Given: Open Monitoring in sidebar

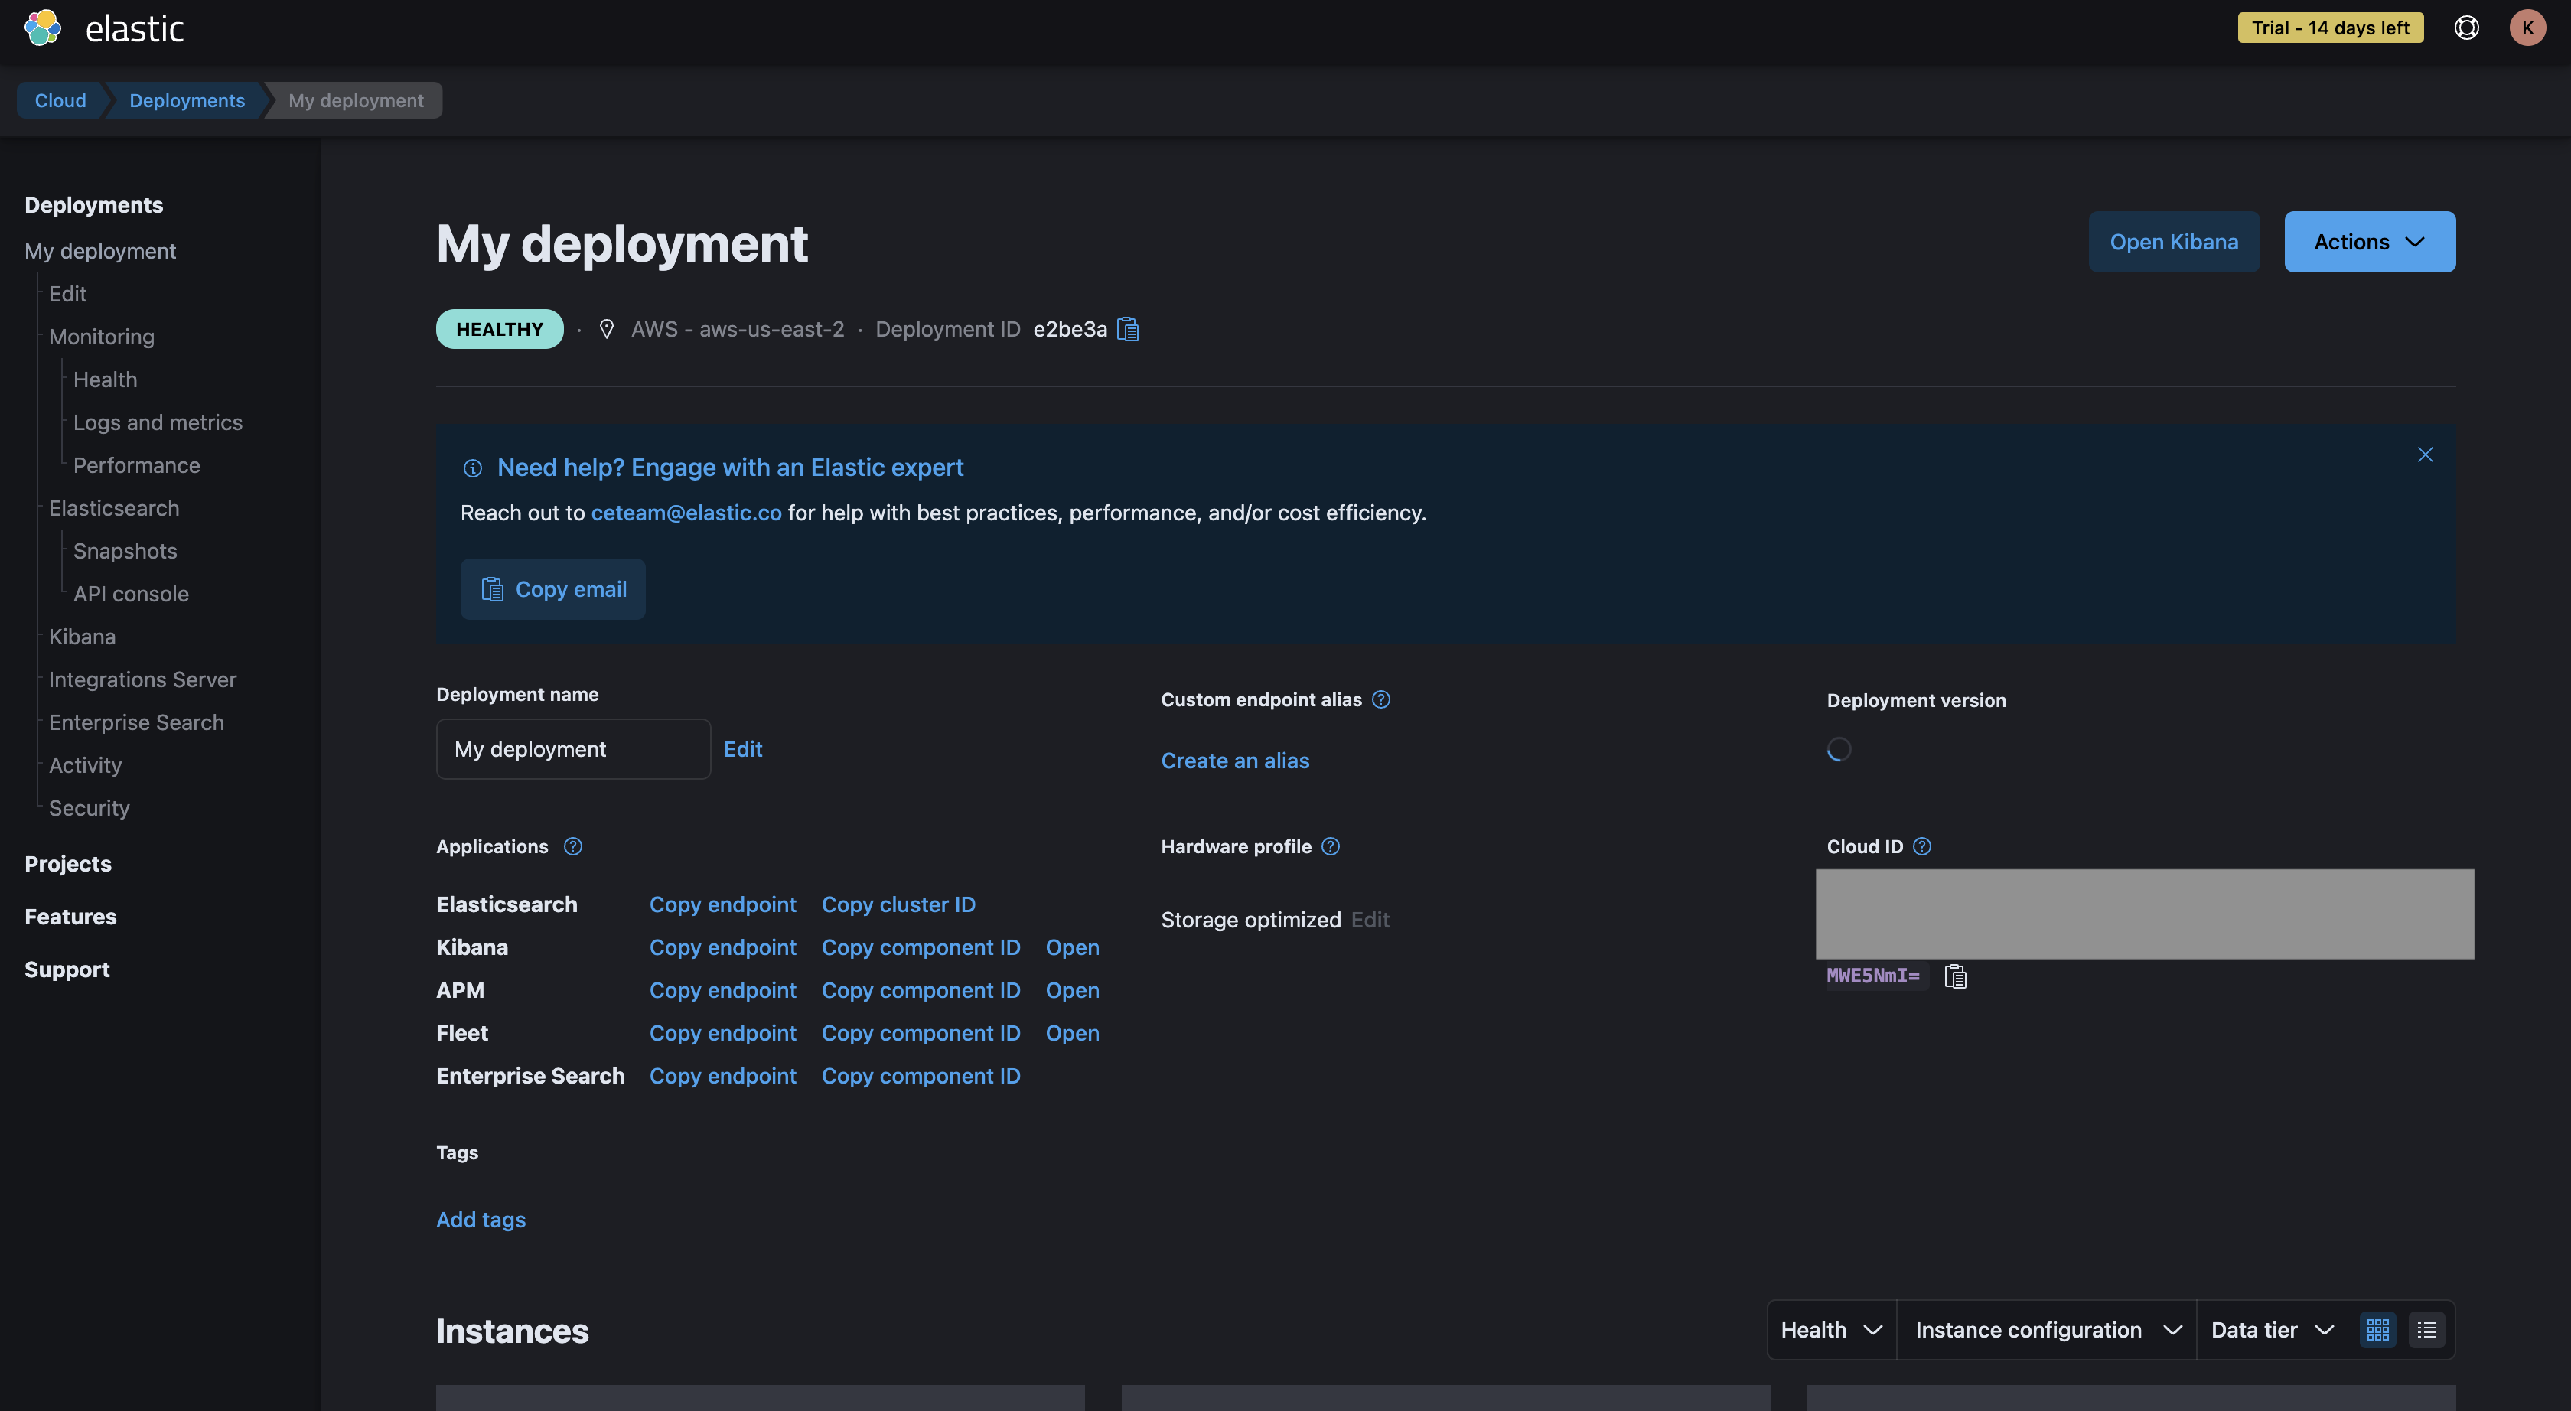Looking at the screenshot, I should 102,337.
